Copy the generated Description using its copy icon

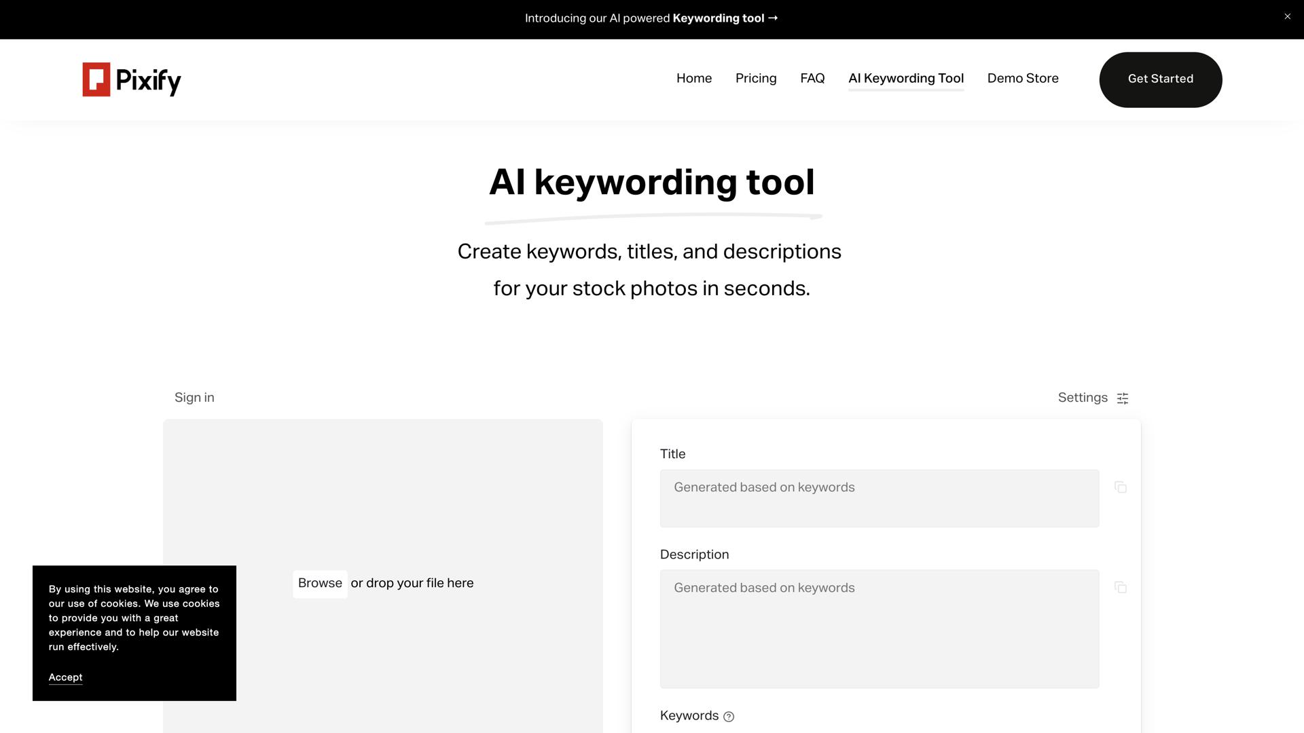pyautogui.click(x=1121, y=588)
